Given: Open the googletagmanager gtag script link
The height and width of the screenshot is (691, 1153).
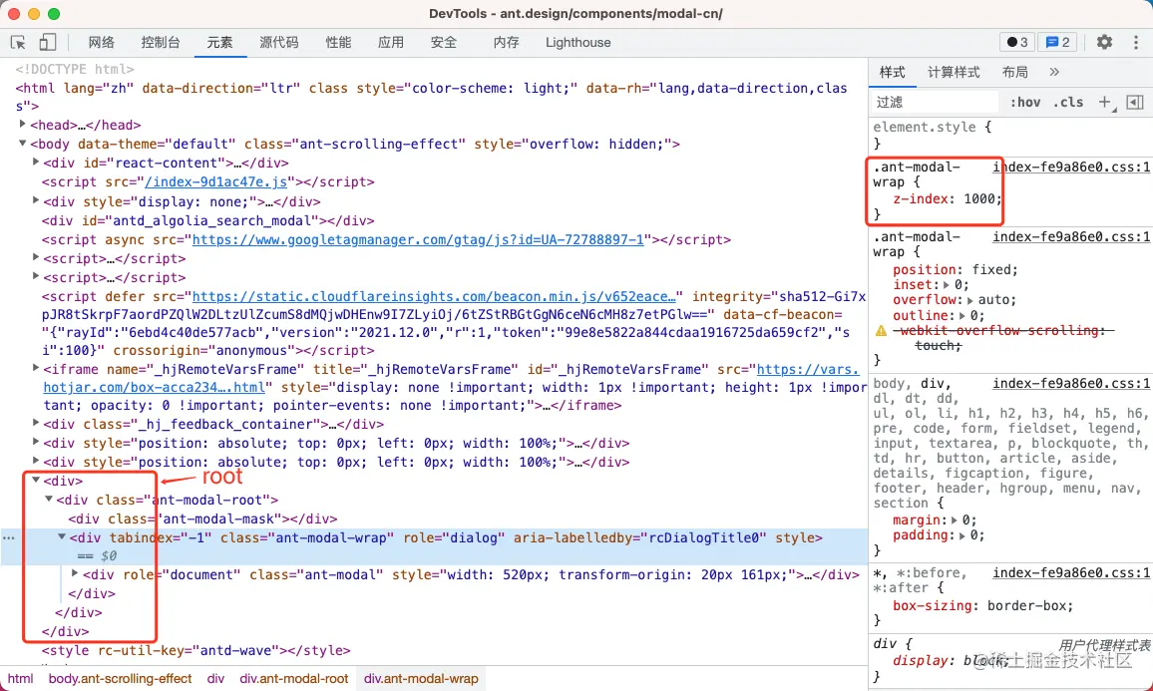Looking at the screenshot, I should [418, 239].
